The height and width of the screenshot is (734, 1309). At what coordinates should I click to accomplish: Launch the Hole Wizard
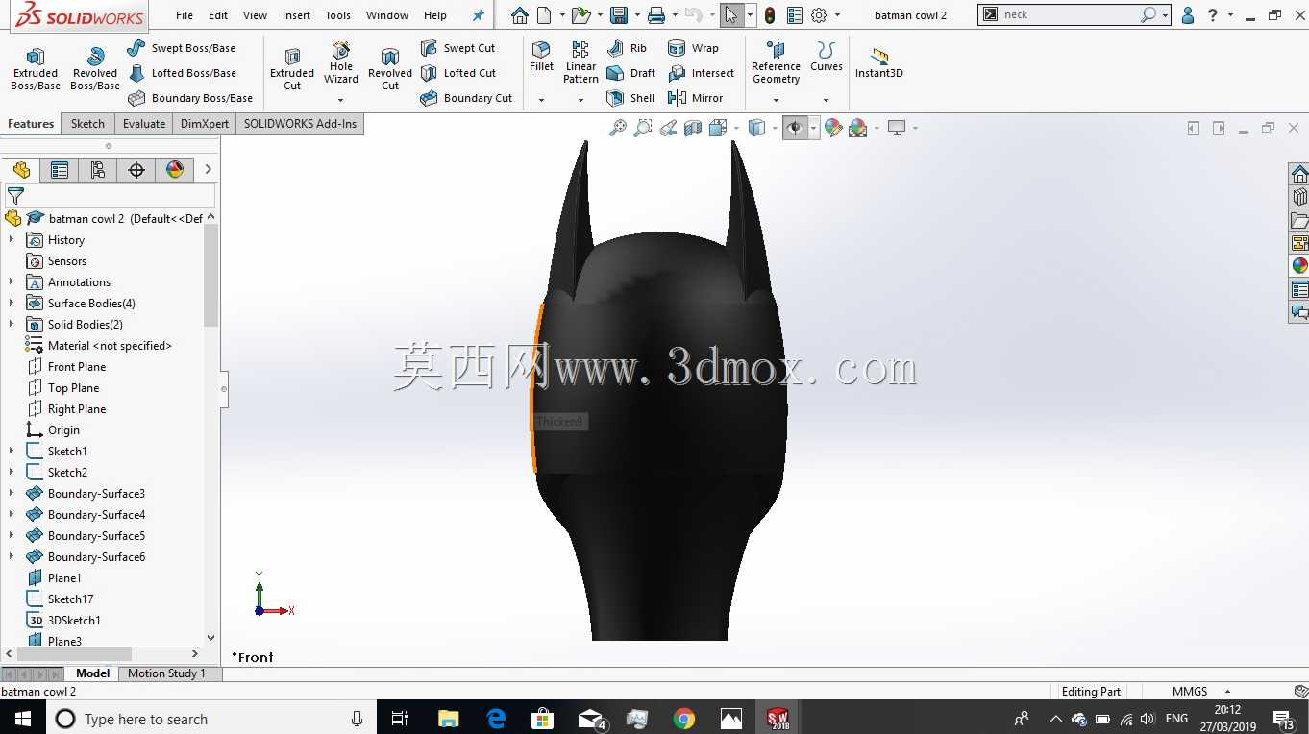click(x=341, y=62)
